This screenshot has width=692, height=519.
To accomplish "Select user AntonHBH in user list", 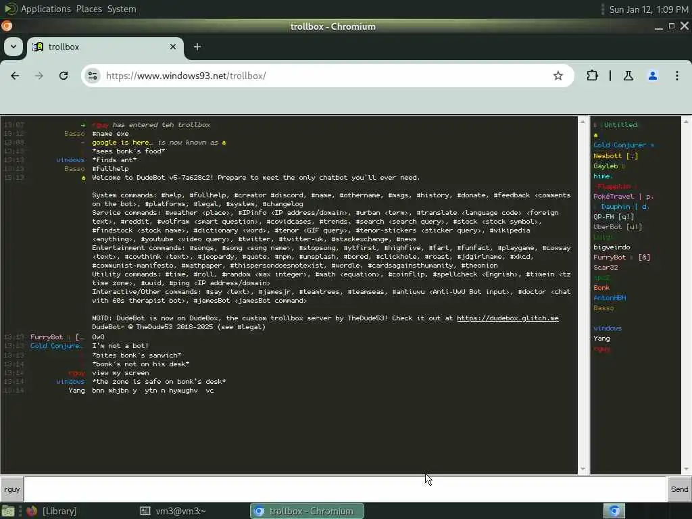I will click(x=610, y=298).
